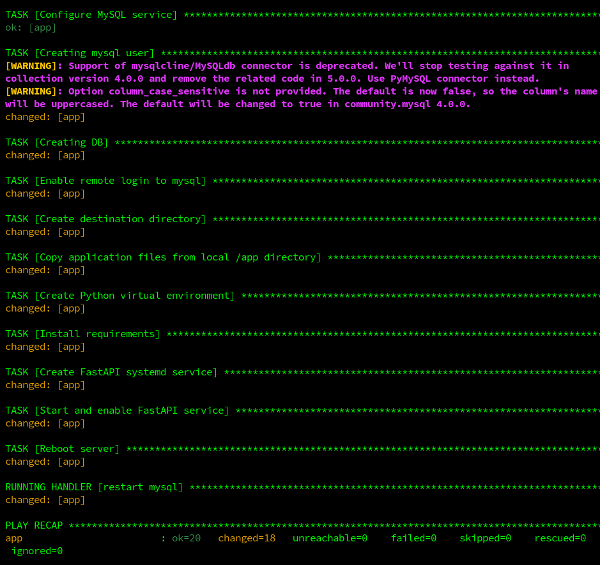Click the column_case_sensitive warning line
600x565 pixels.
click(301, 91)
